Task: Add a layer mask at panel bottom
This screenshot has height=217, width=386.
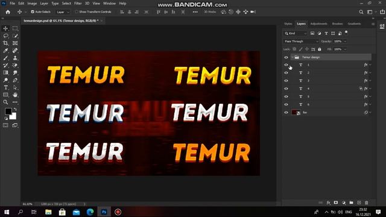Action: click(x=336, y=203)
